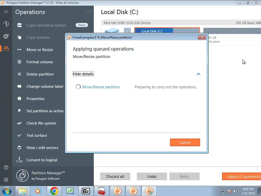Select the Delete partition operation

(40, 74)
